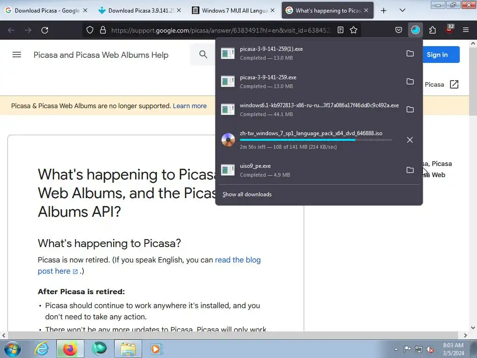This screenshot has width=477, height=358.
Task: Open the Action Center flag icon
Action: pos(407,349)
